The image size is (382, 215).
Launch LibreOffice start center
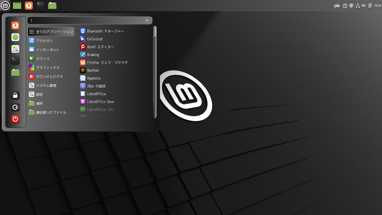click(116, 94)
